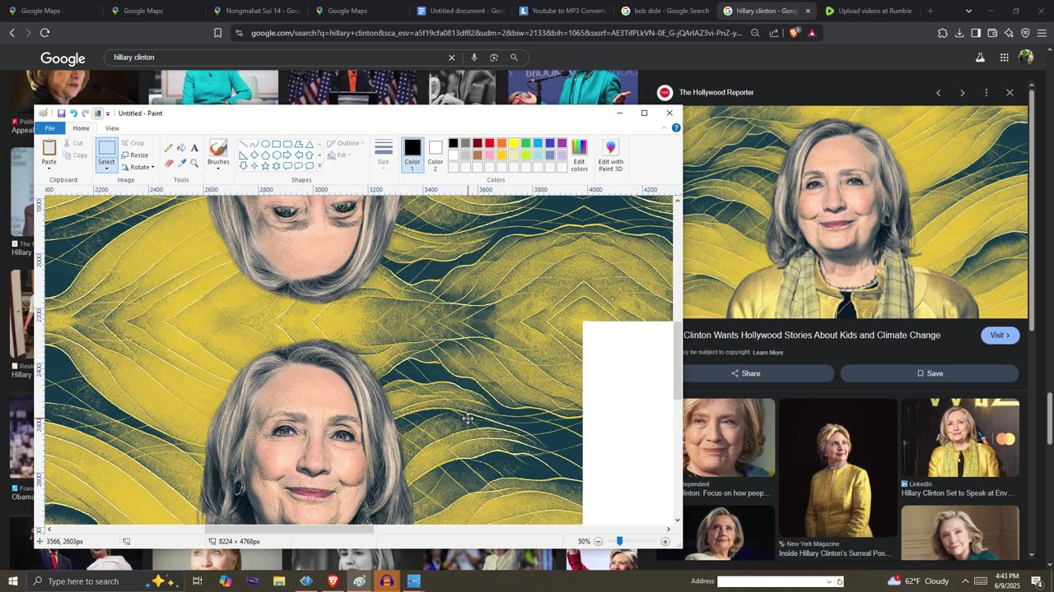Zoom out using the minus button in Paint

tap(599, 542)
